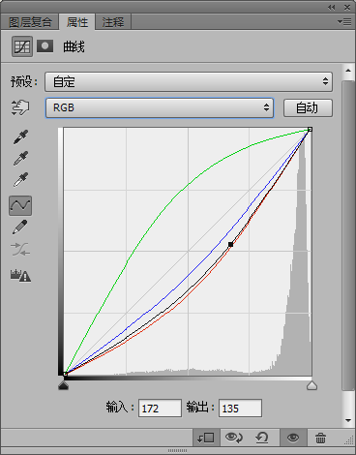The height and width of the screenshot is (455, 356).
Task: Click the histogram warning recalculate icon
Action: click(x=20, y=276)
